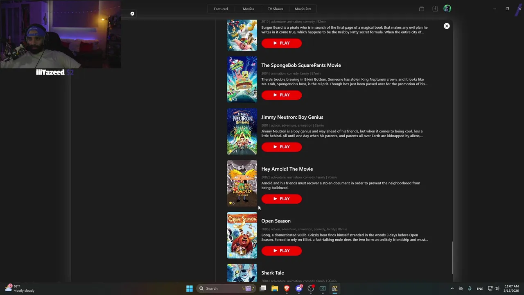The image size is (524, 295).
Task: Select the Jimmy Neutron description text
Action: [342, 134]
